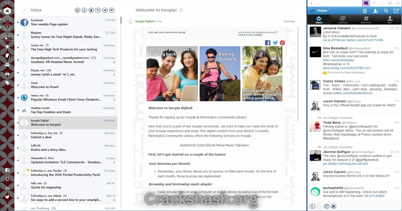Collapse the sidebar panel with the chevron
Image resolution: width=402 pixels, height=211 pixels.
pyautogui.click(x=311, y=3)
